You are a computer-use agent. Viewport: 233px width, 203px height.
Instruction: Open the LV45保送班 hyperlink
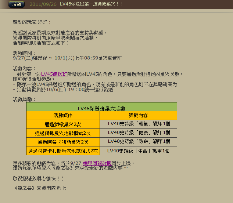coord(54,74)
